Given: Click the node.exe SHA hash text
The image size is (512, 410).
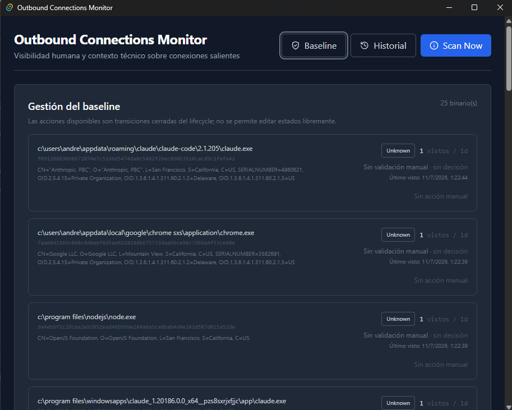Looking at the screenshot, I should [136, 327].
